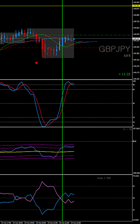Click the 24 Oct 23:00 time label
Screen dimensions: 140x224
76,223
